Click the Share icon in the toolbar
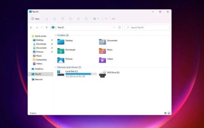204x128 pixels. click(78, 19)
